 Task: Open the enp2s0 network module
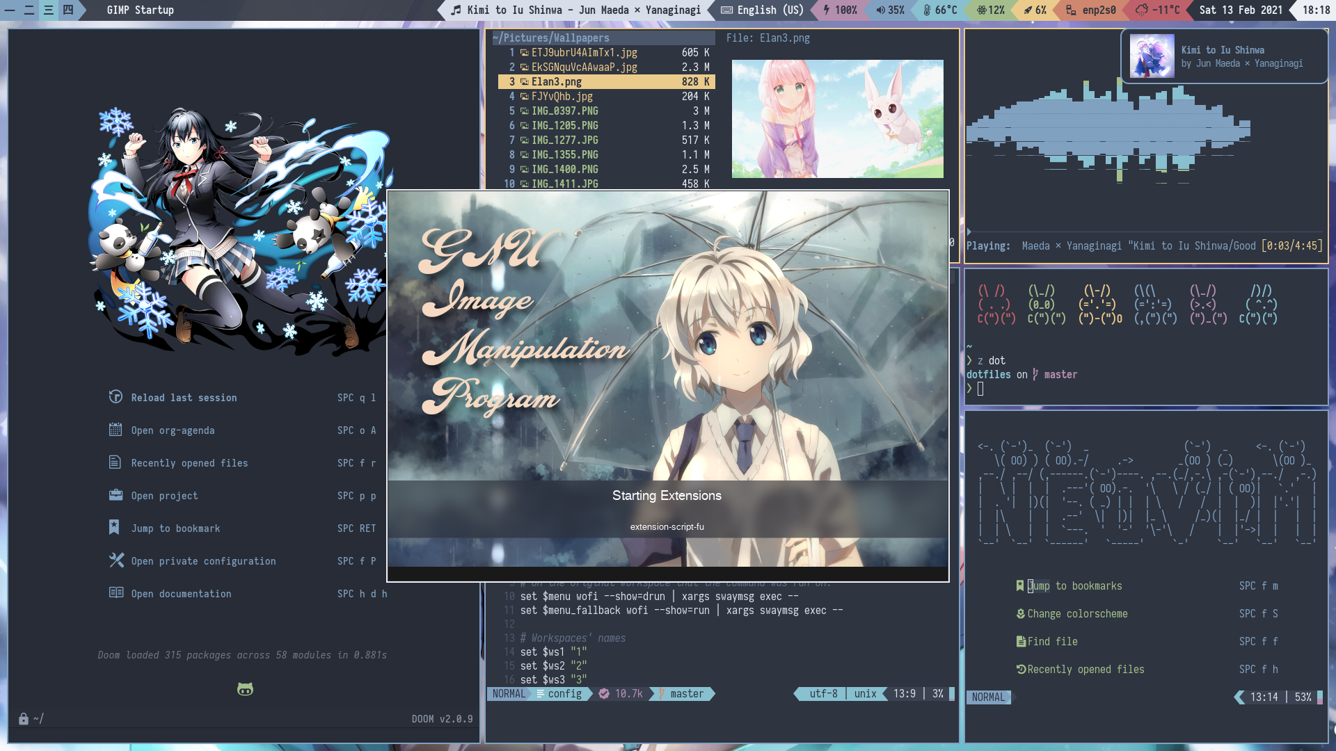[1091, 10]
